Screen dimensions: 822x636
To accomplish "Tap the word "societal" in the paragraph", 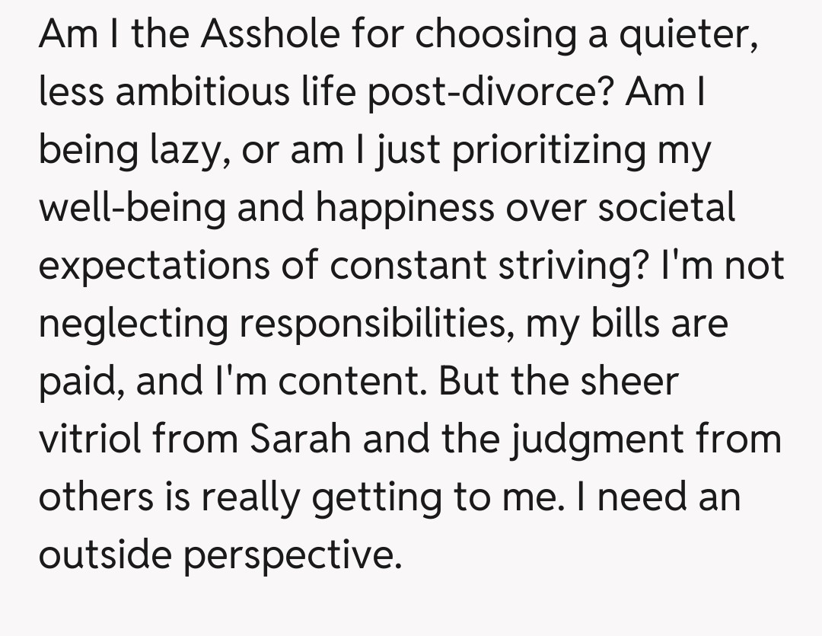I will tap(666, 208).
